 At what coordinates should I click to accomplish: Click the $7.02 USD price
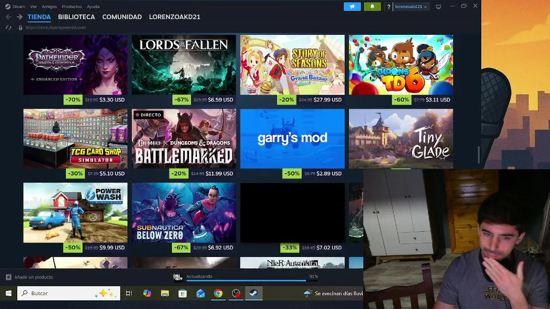click(329, 248)
